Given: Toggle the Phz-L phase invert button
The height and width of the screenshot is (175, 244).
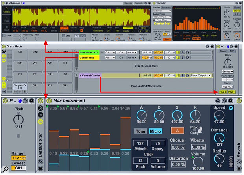Looking at the screenshot, I should pos(223,92).
